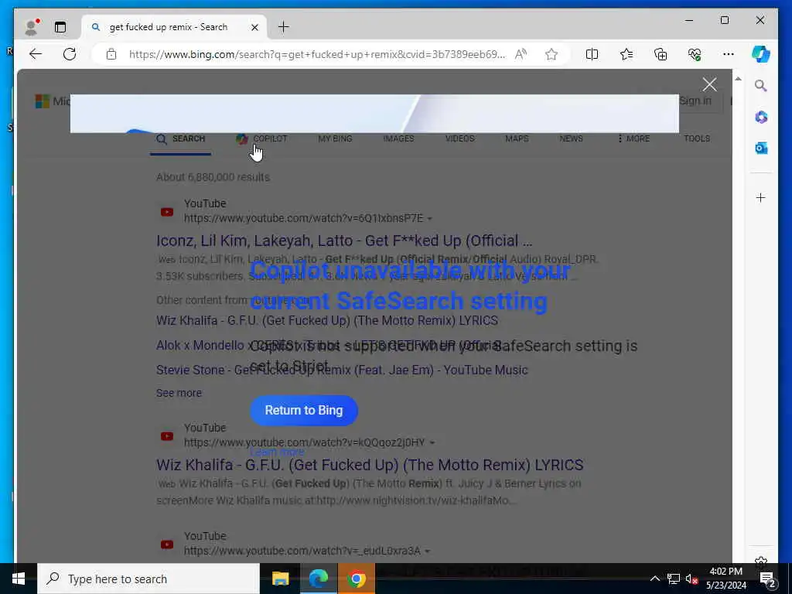Go back with the back arrow
Image resolution: width=792 pixels, height=594 pixels.
pyautogui.click(x=36, y=54)
